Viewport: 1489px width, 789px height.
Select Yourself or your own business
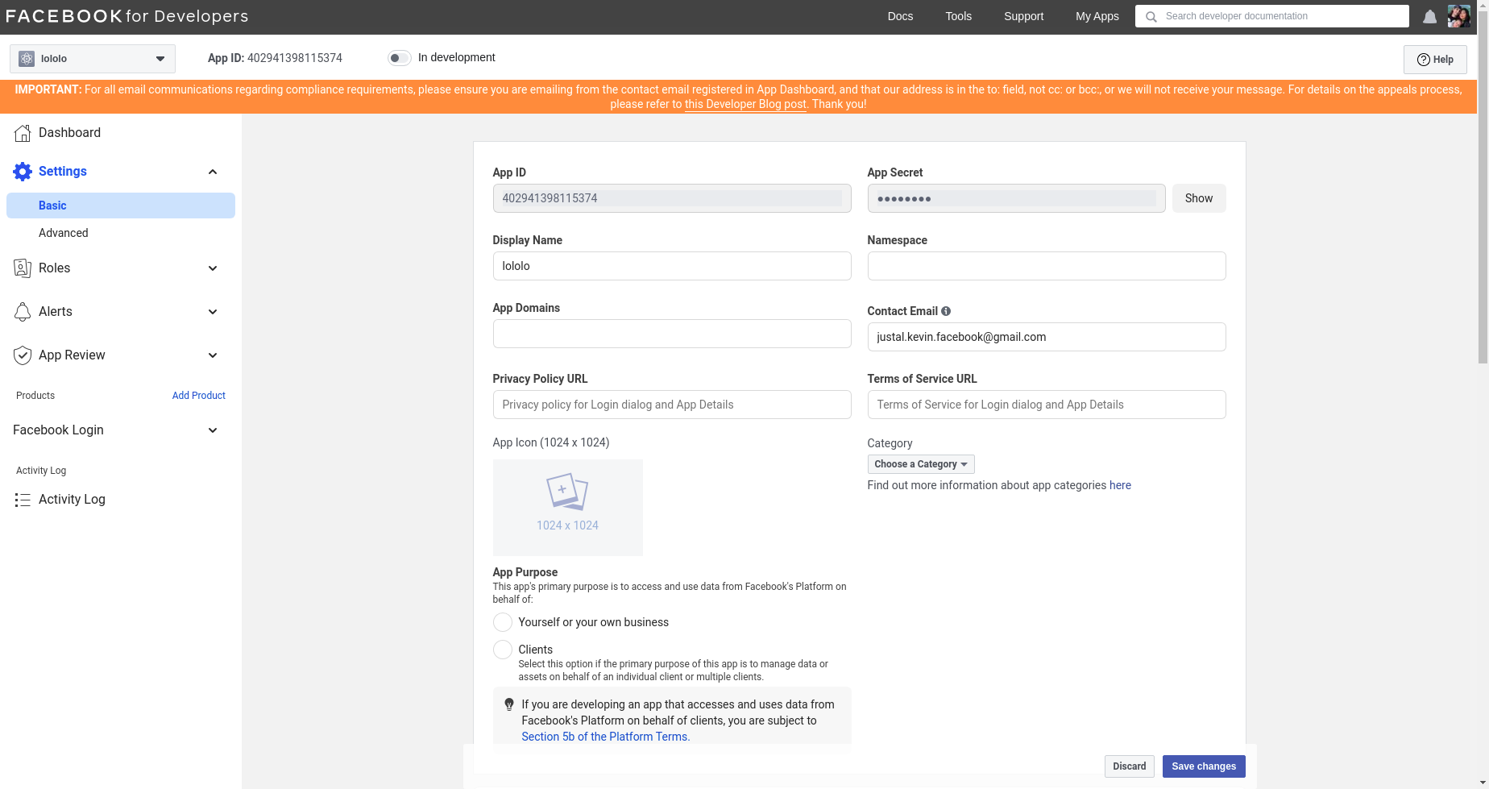503,622
